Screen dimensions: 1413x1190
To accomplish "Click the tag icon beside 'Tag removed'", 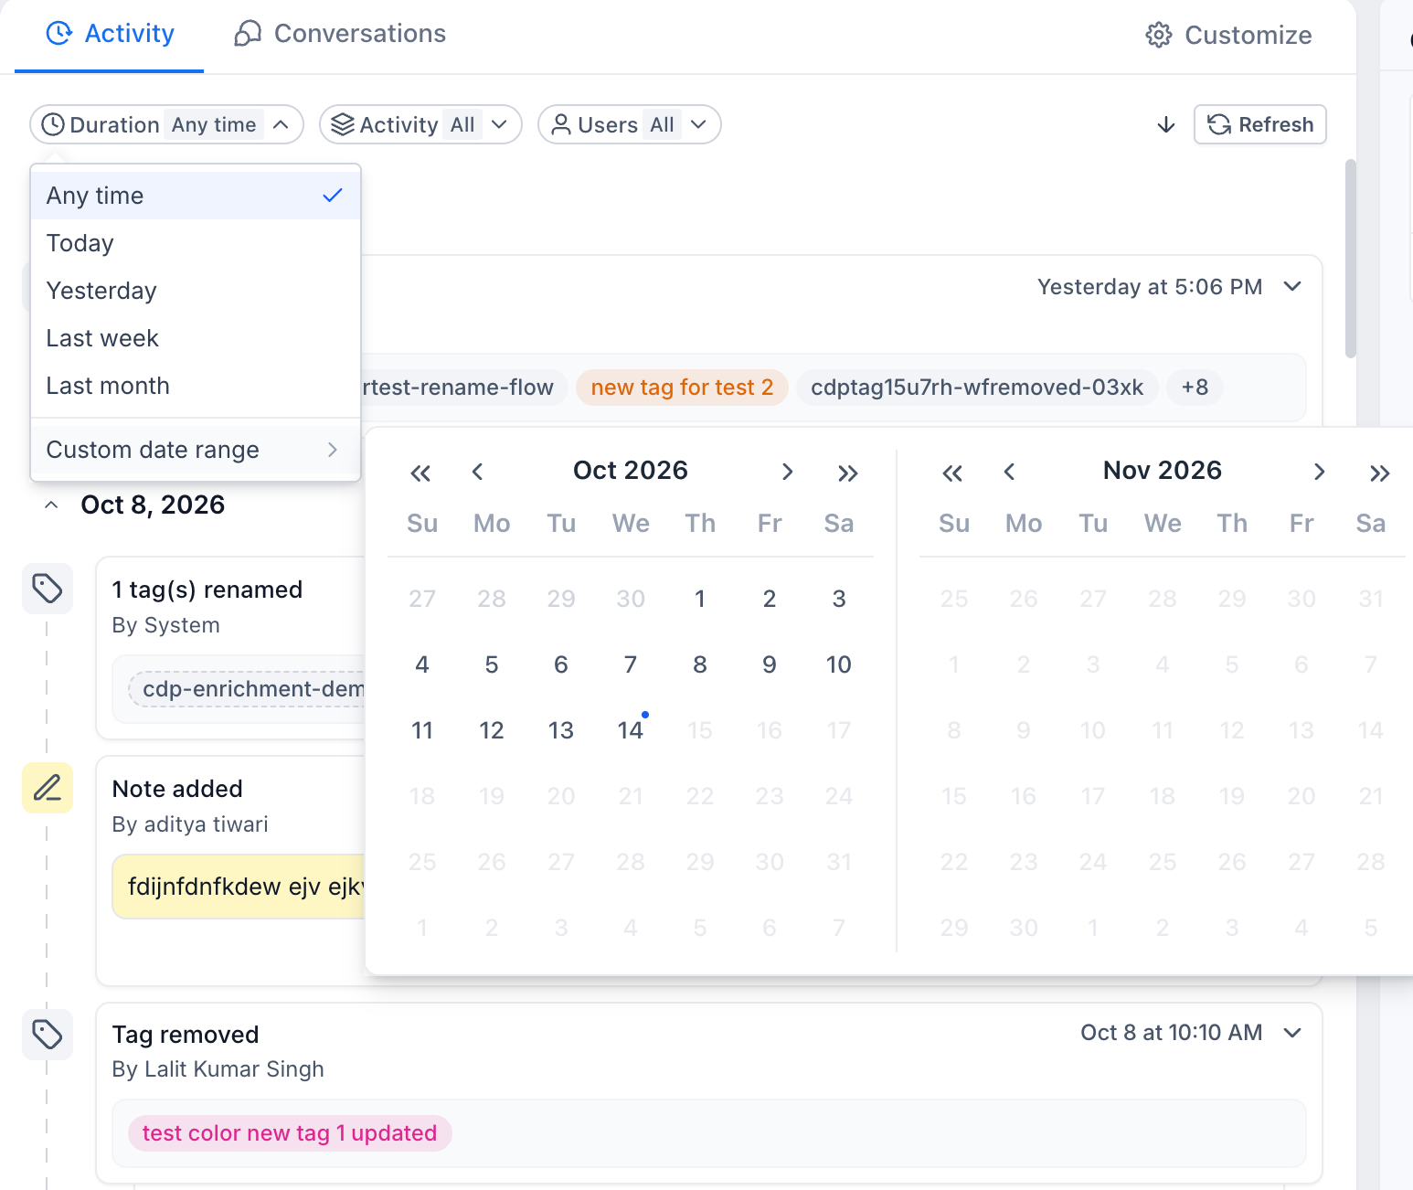I will point(48,1035).
